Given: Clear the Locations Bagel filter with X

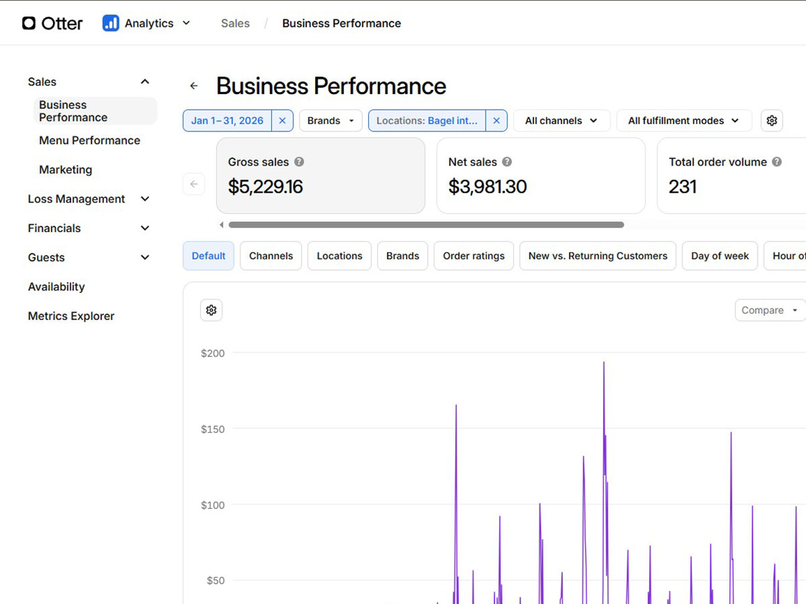Looking at the screenshot, I should [x=496, y=121].
